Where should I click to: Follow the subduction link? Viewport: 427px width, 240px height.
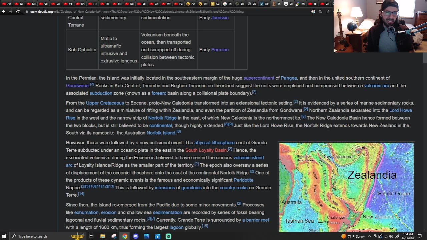coord(101,93)
